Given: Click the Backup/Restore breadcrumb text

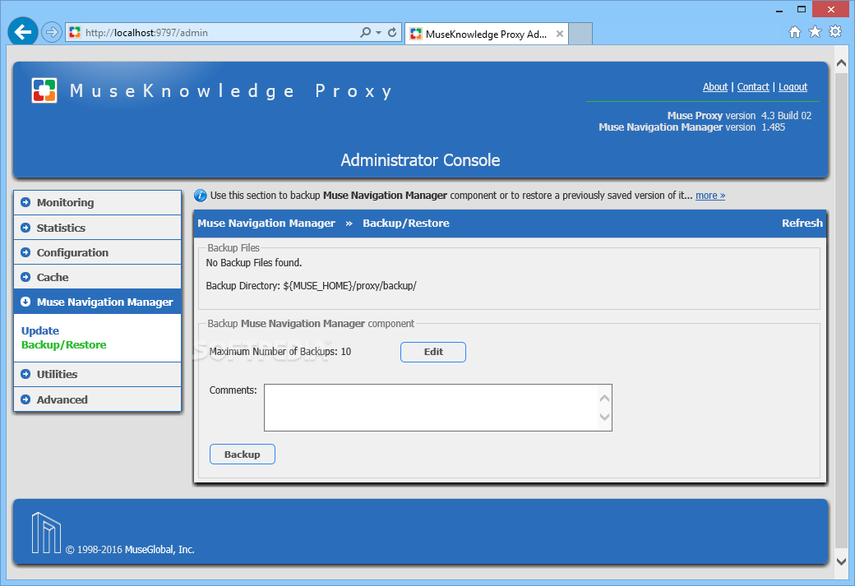Looking at the screenshot, I should (x=405, y=223).
